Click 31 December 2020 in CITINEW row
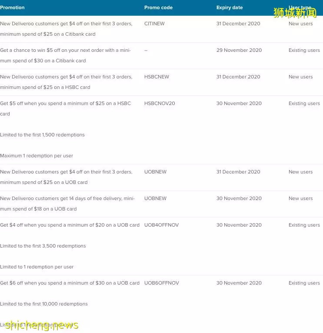This screenshot has height=333, width=323. [x=238, y=24]
